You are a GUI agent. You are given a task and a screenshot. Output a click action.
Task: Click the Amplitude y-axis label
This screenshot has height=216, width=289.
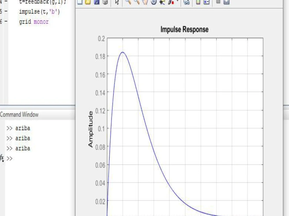click(x=90, y=129)
